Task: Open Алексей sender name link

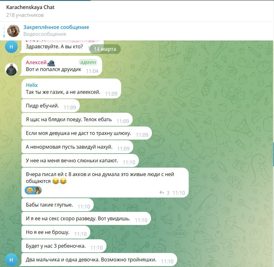Action: tap(36, 62)
